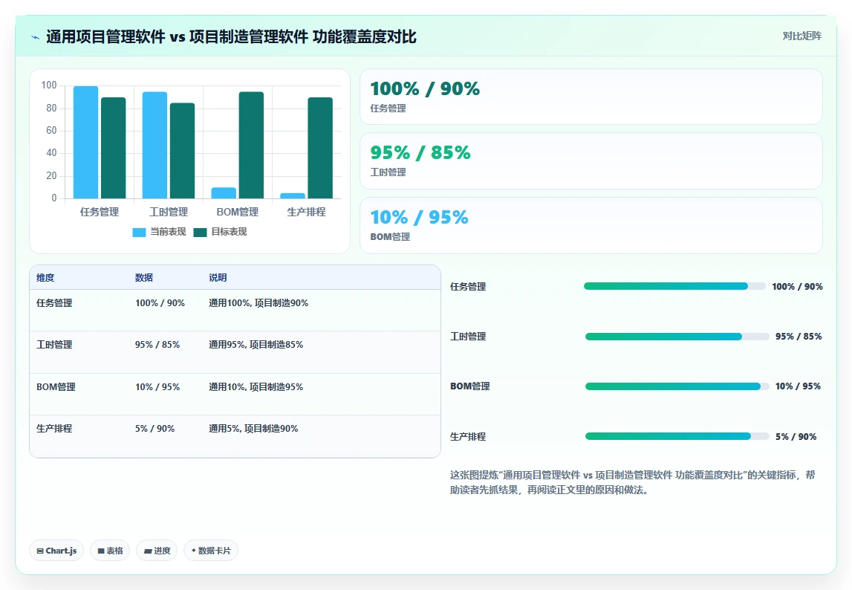Click the lightning icon beside the title

36,37
